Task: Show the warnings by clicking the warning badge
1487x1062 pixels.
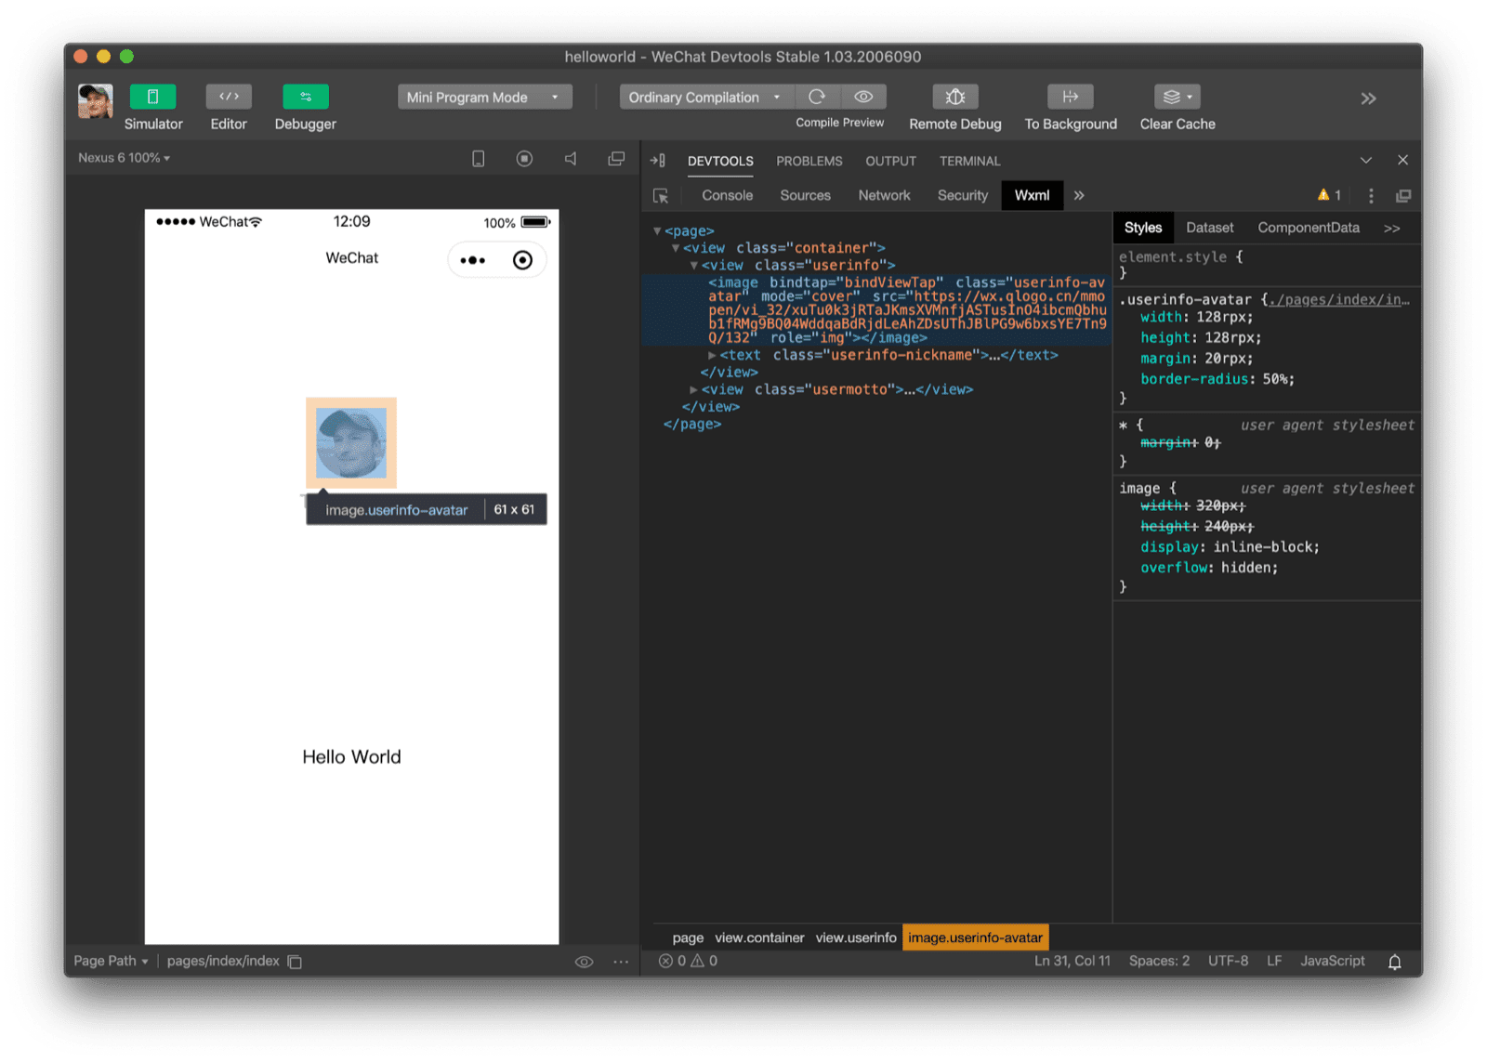Action: (x=1328, y=195)
